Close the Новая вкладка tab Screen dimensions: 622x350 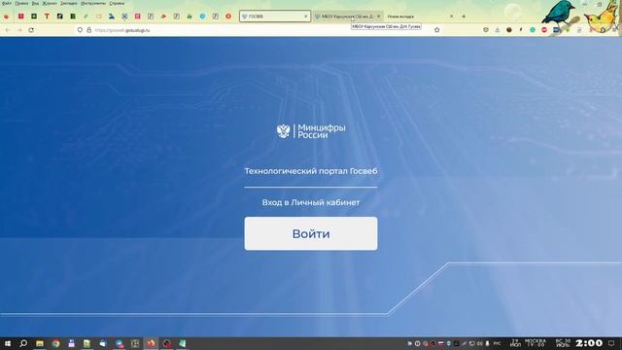tap(451, 17)
